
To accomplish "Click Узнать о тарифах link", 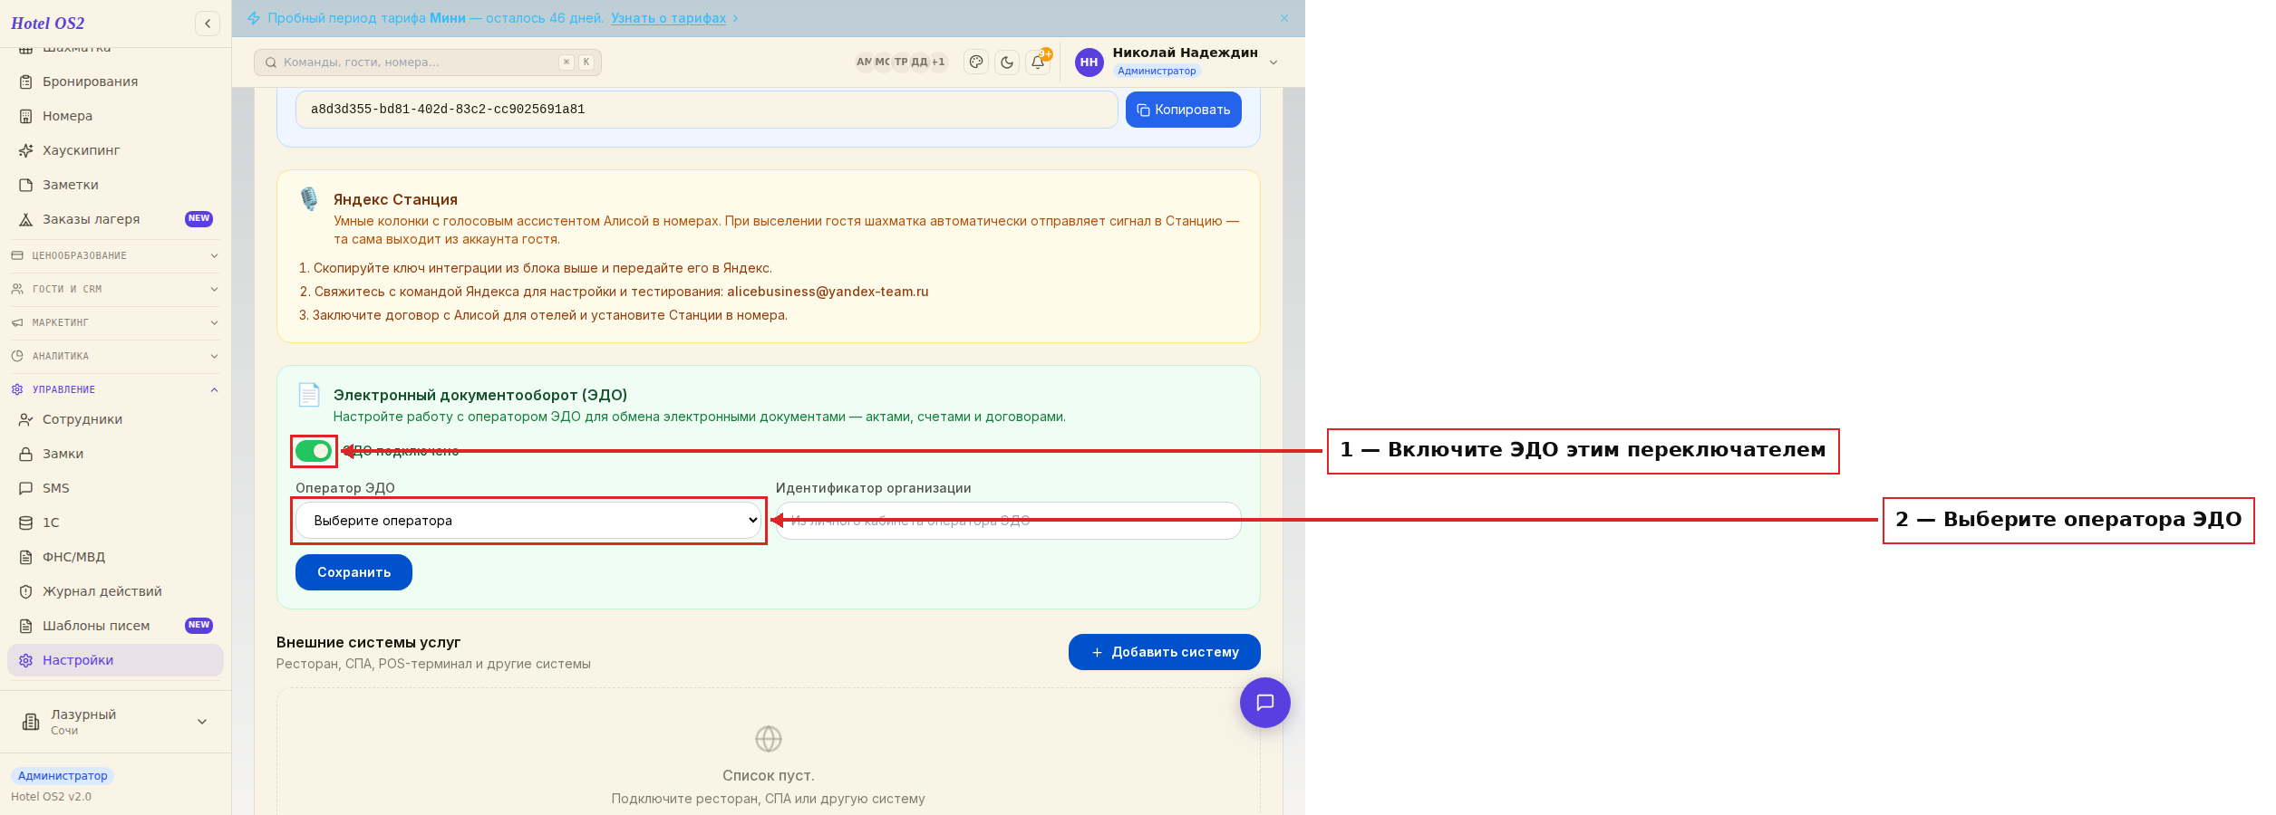I will click(668, 18).
